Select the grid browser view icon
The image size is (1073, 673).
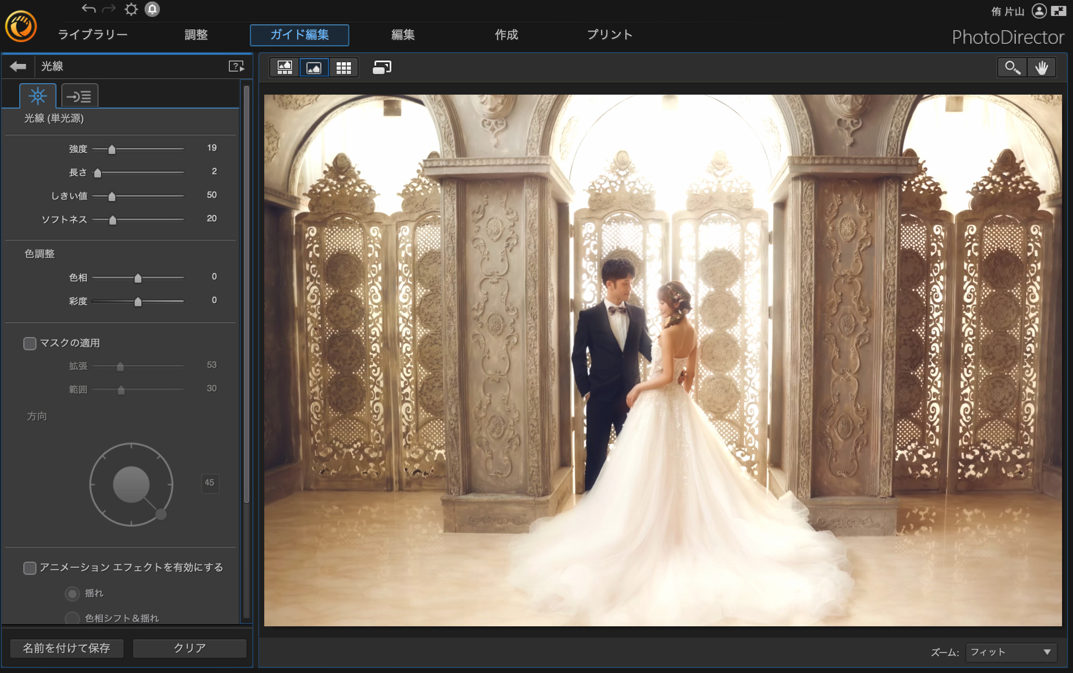click(x=343, y=68)
